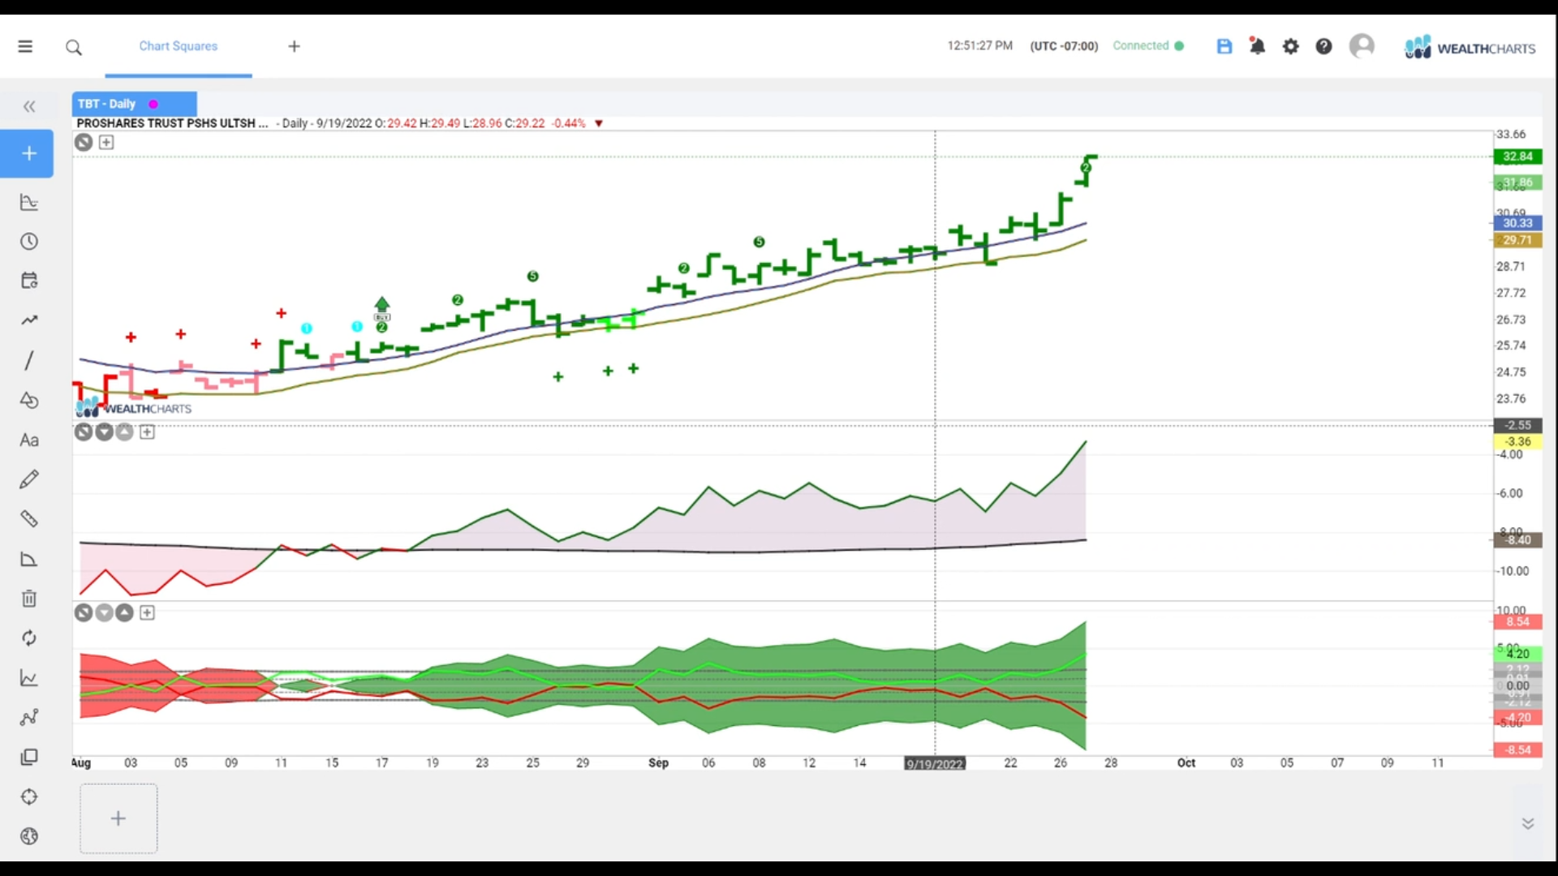The width and height of the screenshot is (1558, 876).
Task: Open settings gear in header
Action: coord(1290,46)
